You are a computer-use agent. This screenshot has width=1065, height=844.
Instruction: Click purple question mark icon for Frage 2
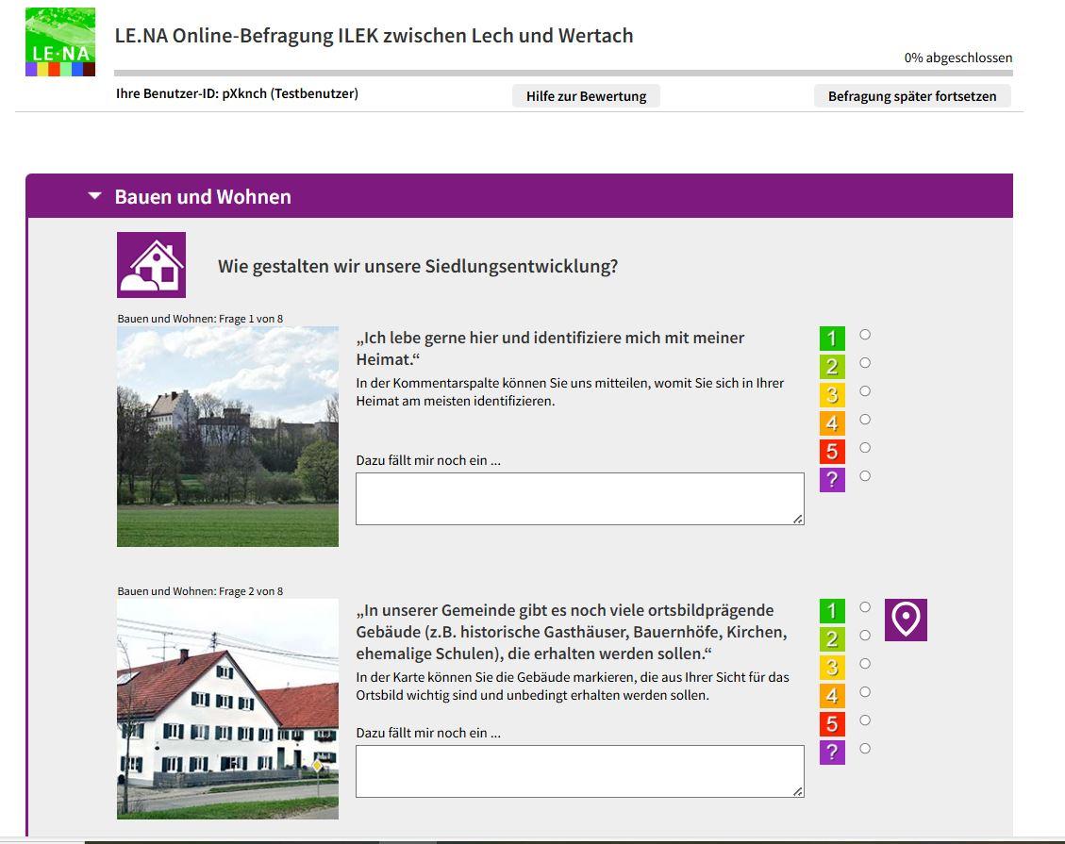click(x=832, y=753)
